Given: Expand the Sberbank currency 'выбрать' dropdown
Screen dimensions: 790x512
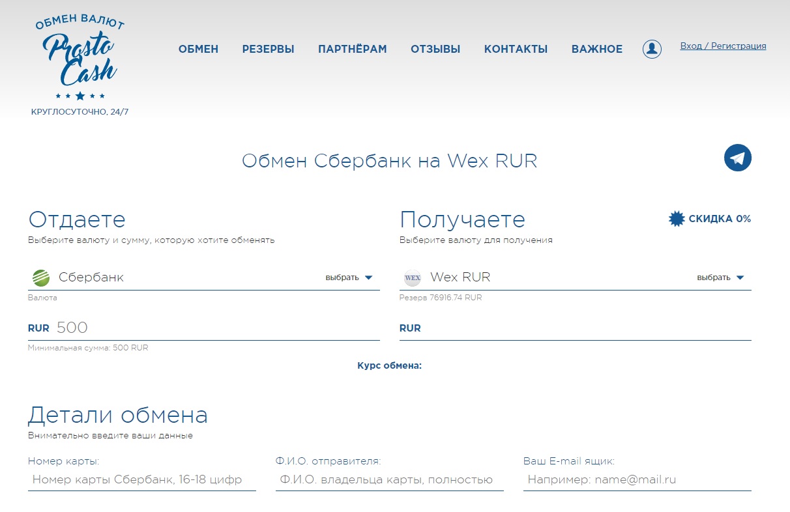Looking at the screenshot, I should click(349, 277).
